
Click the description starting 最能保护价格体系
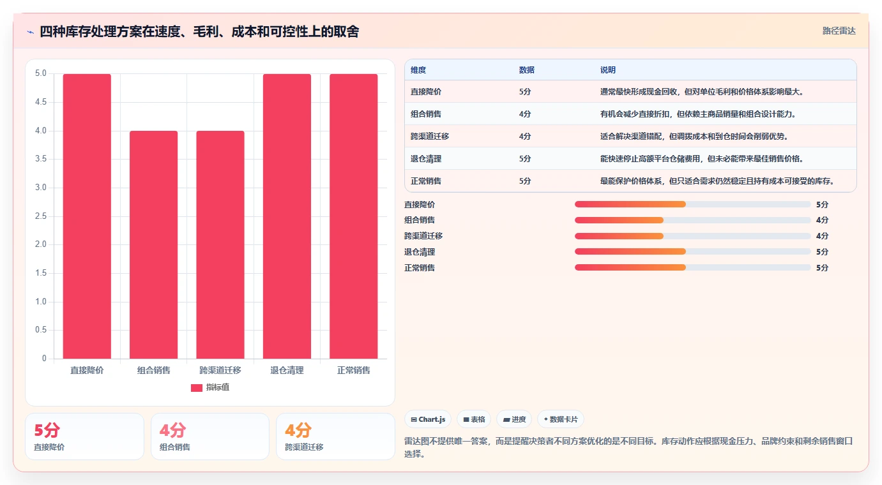718,181
